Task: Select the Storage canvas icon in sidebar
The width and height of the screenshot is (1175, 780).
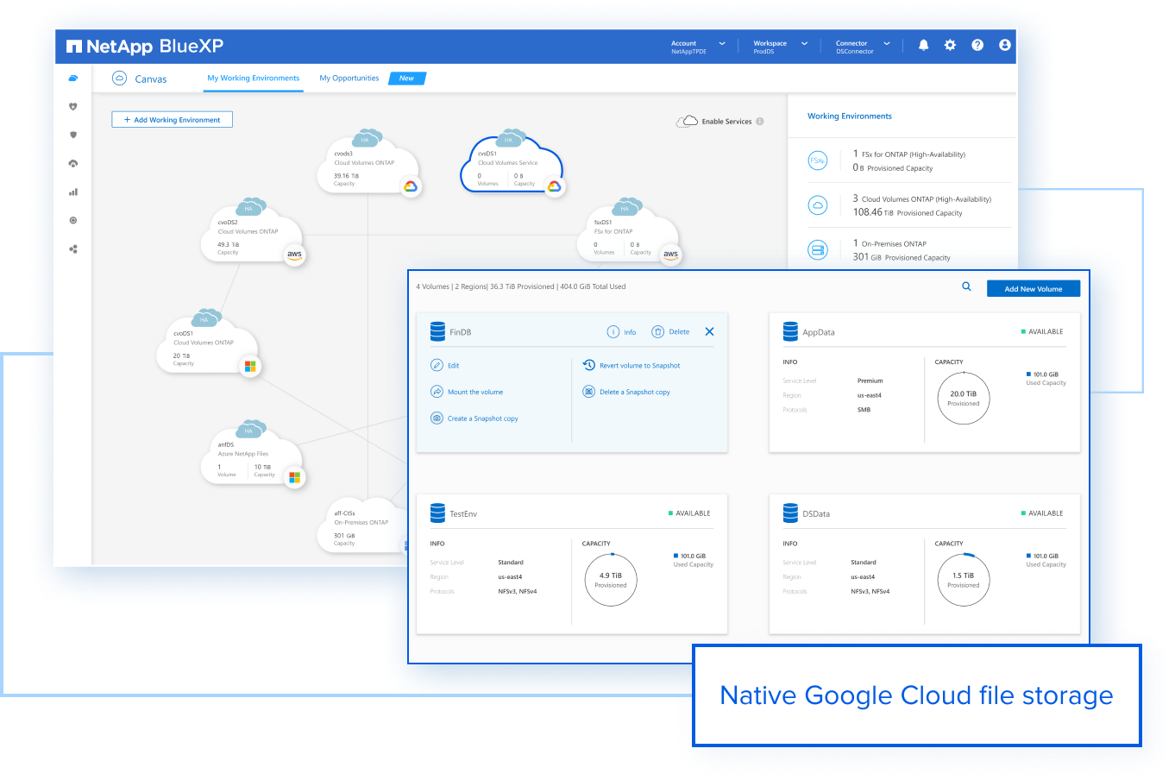Action: (x=73, y=78)
